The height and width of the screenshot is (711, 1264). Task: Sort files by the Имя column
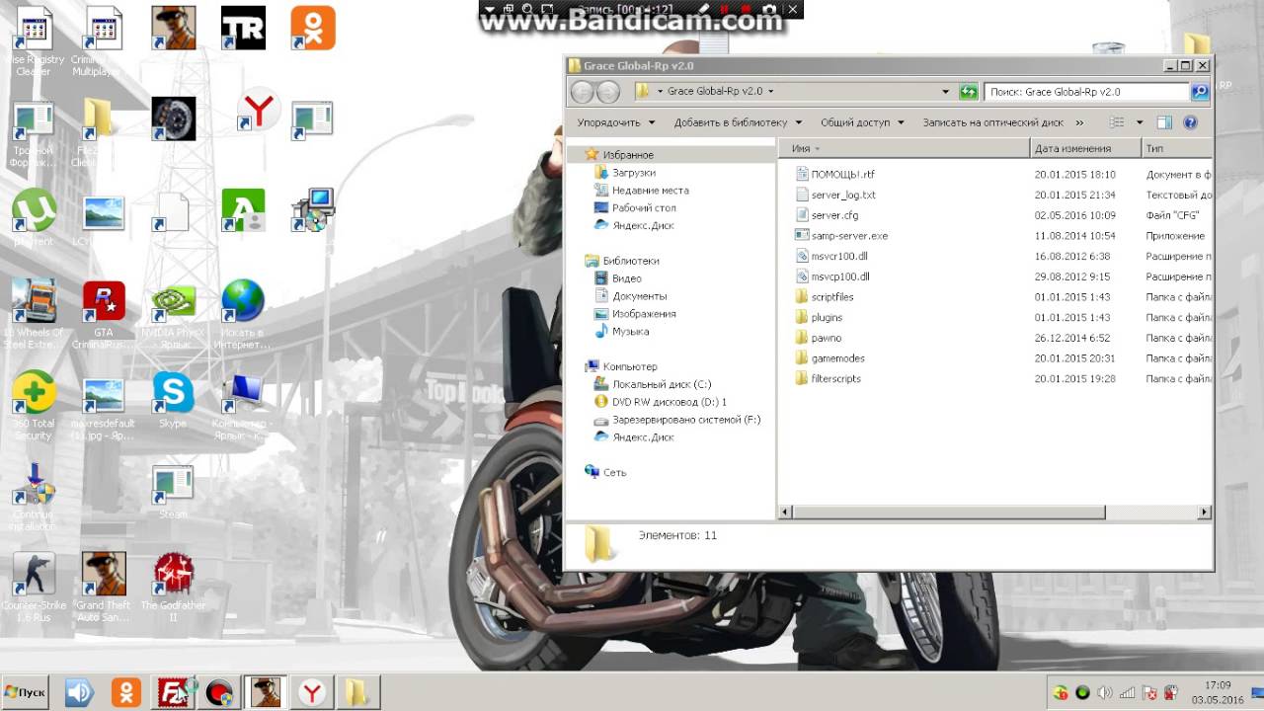point(906,148)
